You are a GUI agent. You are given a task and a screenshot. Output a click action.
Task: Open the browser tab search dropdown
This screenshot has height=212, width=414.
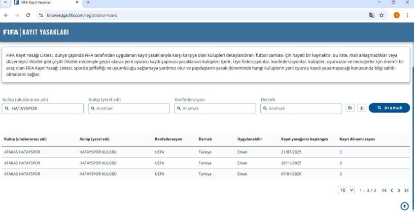(5, 2)
